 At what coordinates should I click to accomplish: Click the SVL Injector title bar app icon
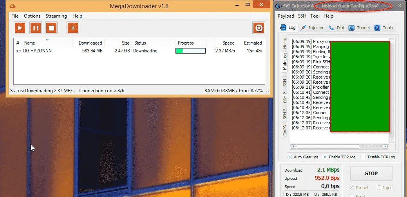(x=279, y=6)
